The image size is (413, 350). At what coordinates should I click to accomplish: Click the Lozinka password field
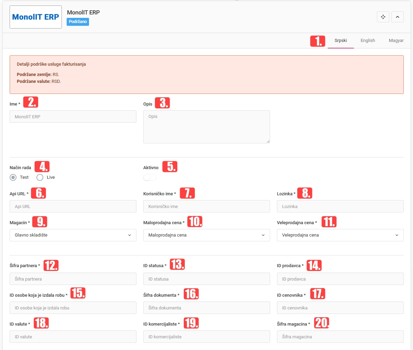340,207
